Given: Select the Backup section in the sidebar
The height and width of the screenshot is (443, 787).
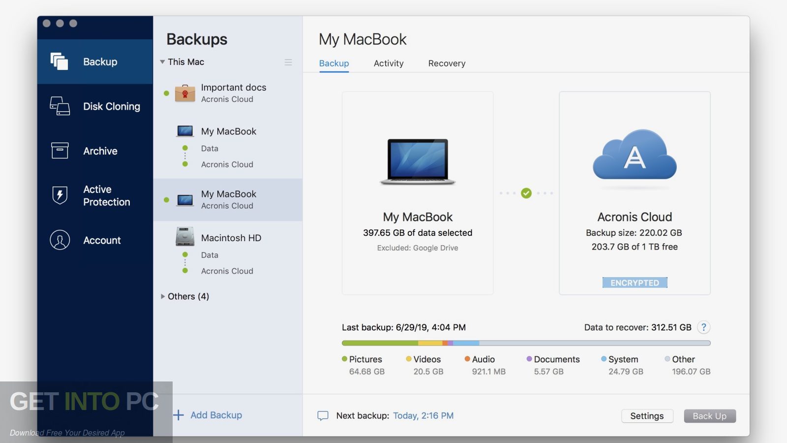Looking at the screenshot, I should pyautogui.click(x=94, y=62).
